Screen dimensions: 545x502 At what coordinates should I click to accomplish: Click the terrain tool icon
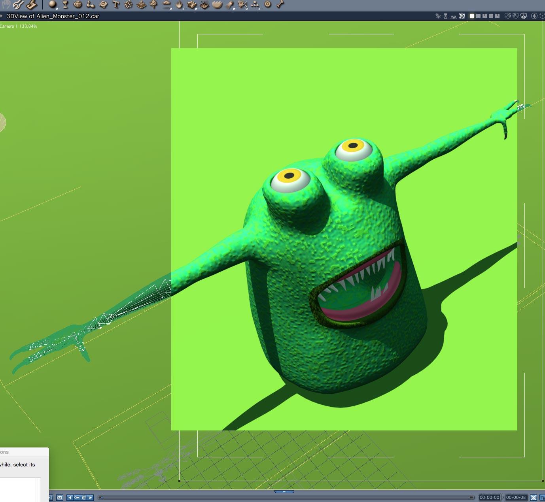coord(141,5)
